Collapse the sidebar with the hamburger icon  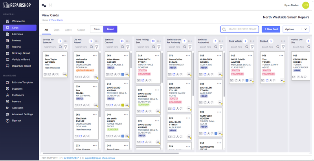pos(44,5)
